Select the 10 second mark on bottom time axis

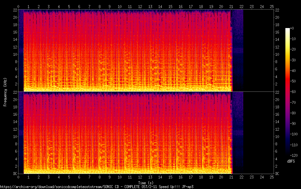120,177
